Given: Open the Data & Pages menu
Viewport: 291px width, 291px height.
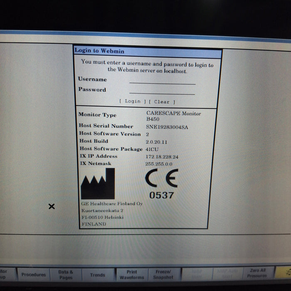Looking at the screenshot, I should tap(66, 275).
